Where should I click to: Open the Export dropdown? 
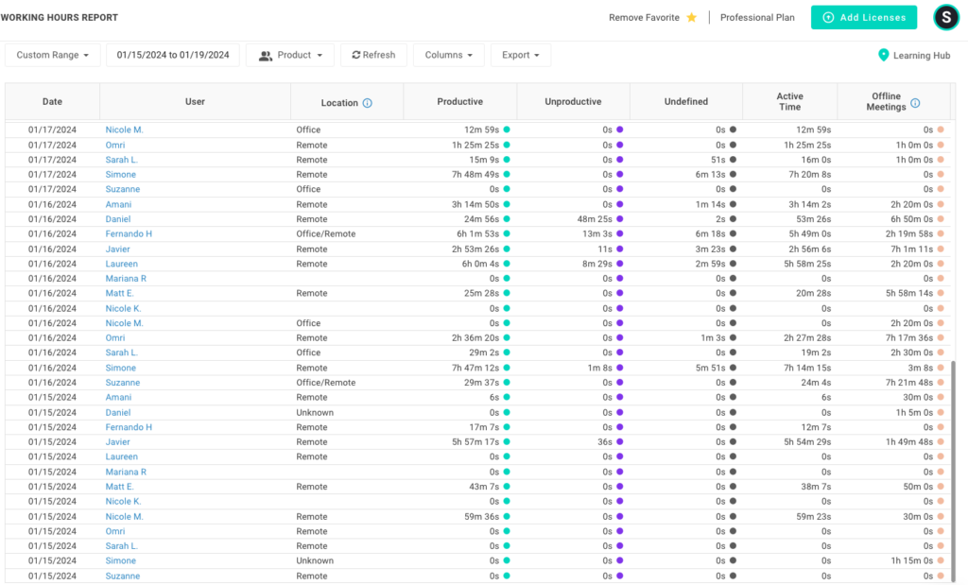pyautogui.click(x=520, y=54)
